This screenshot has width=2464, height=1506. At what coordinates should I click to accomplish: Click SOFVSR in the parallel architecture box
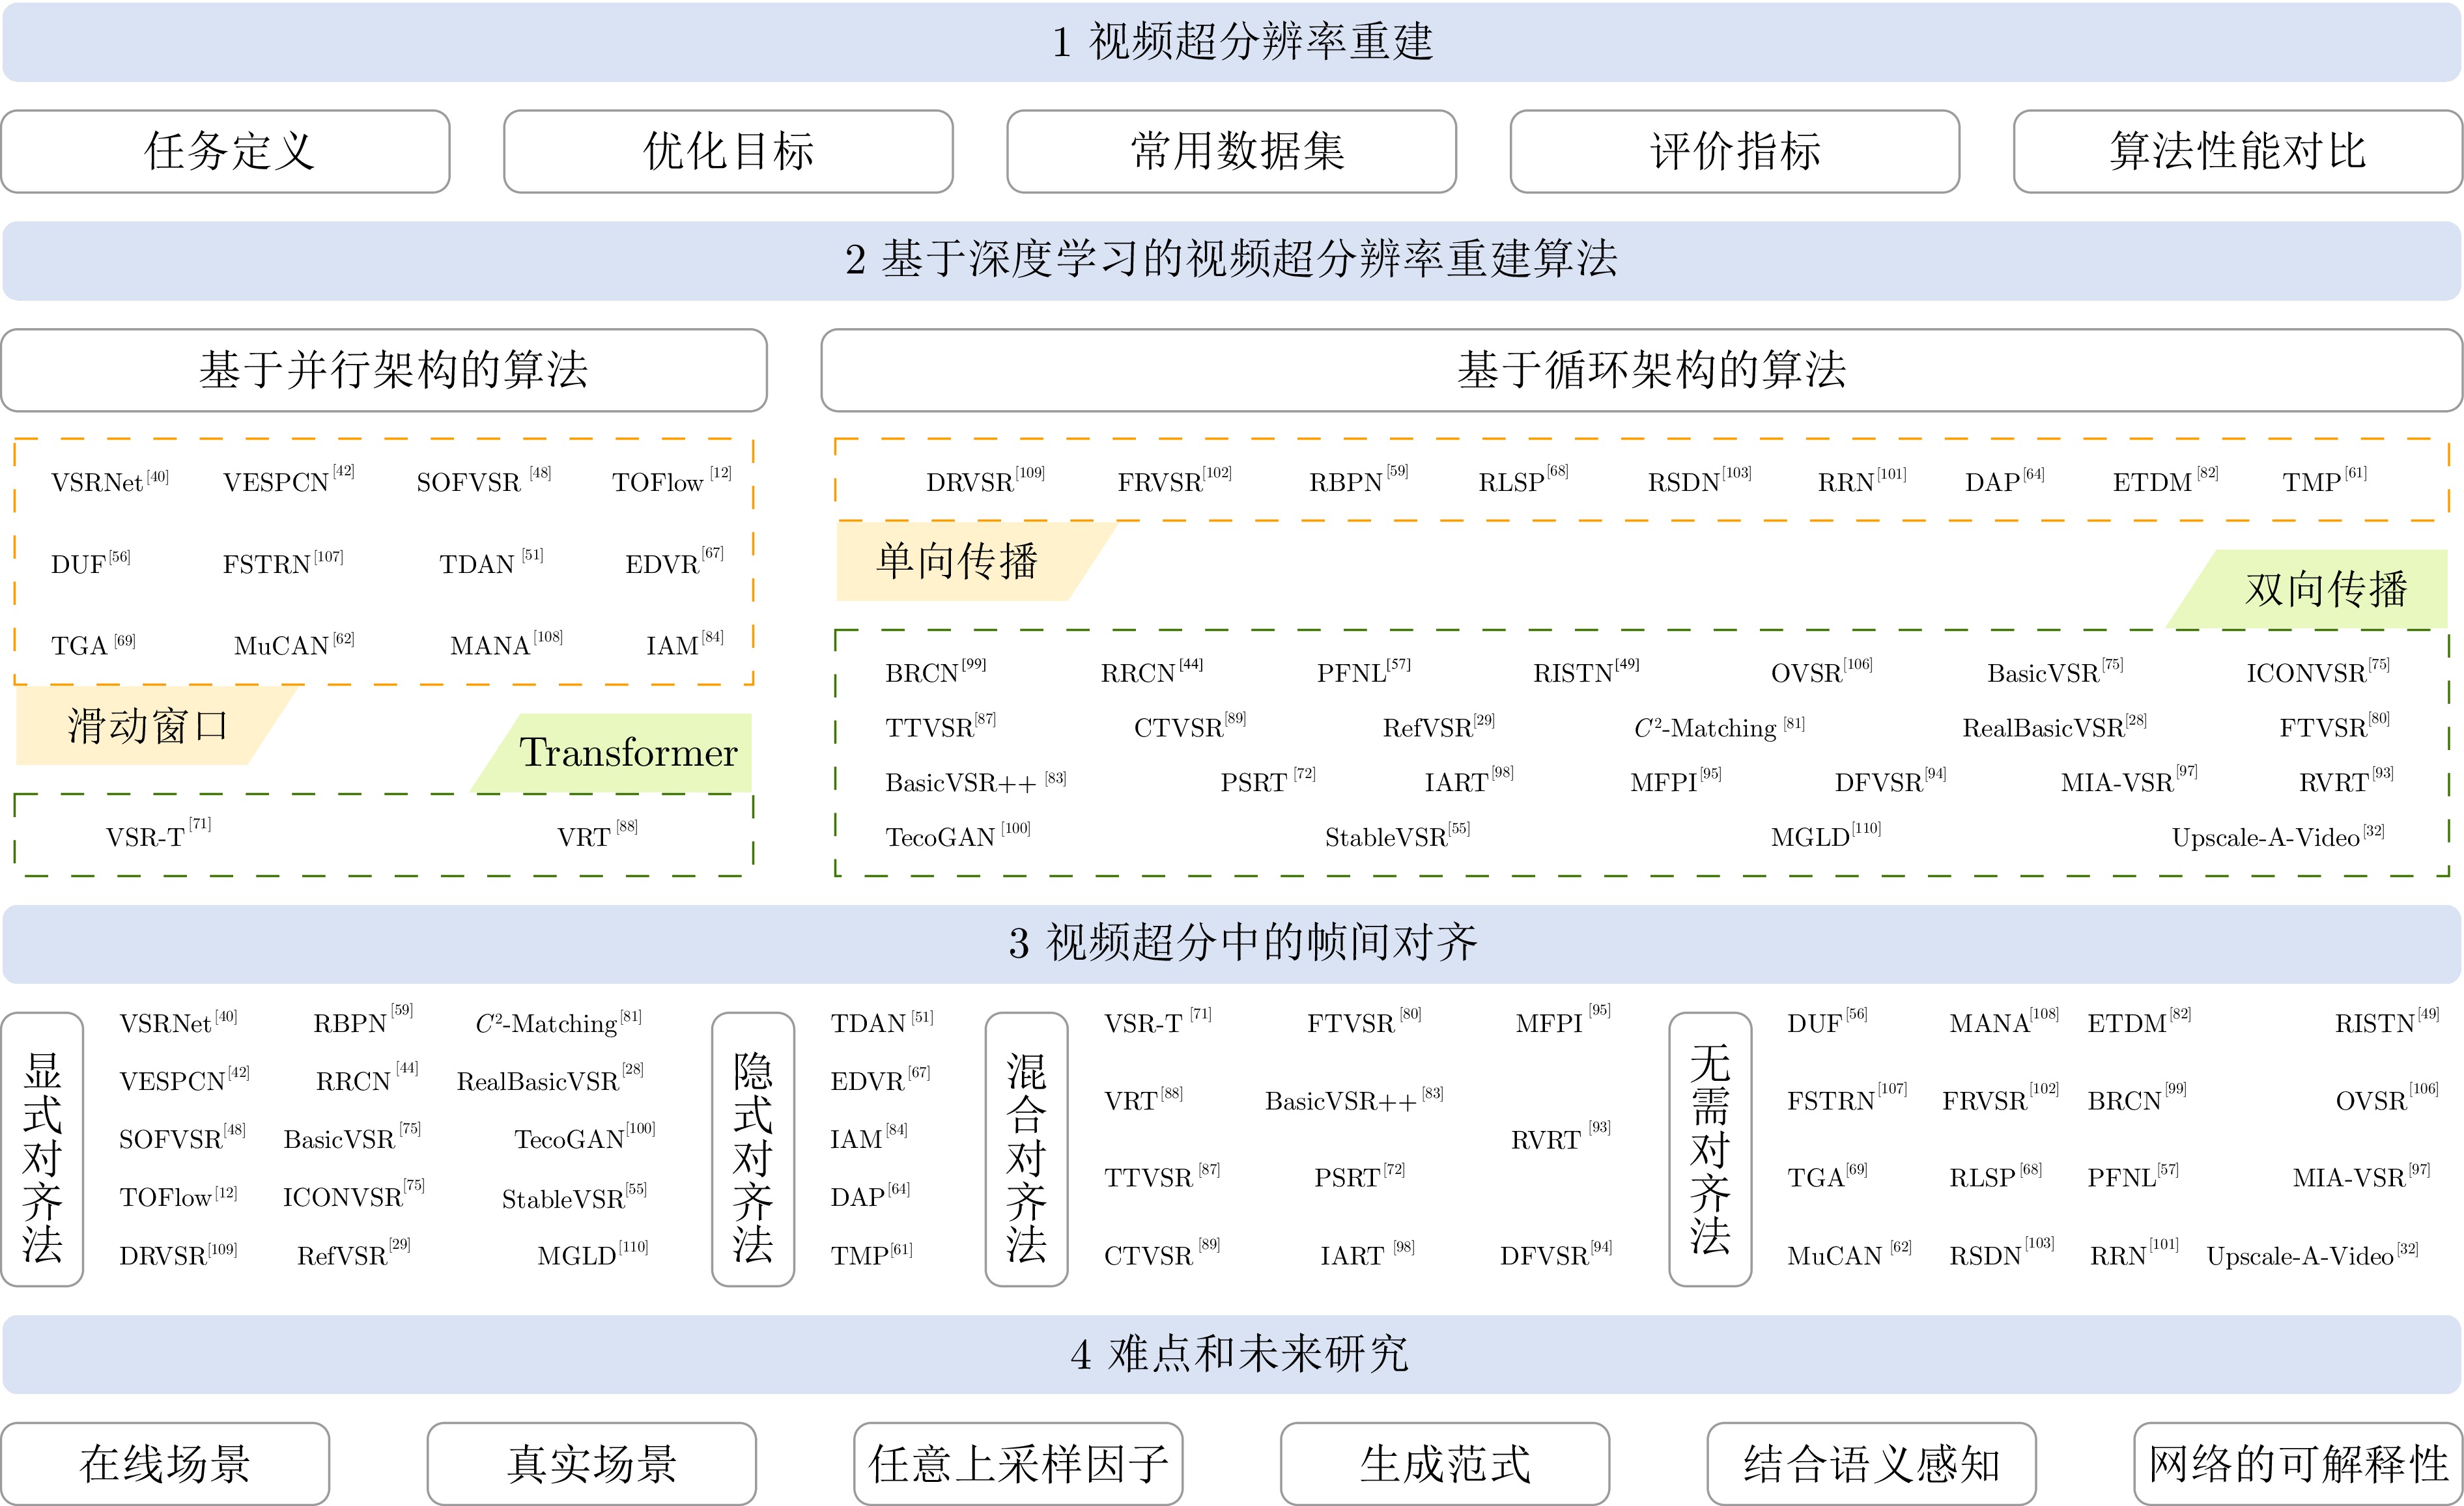pos(483,481)
